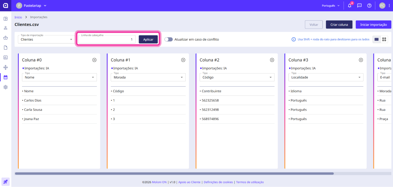The width and height of the screenshot is (393, 187).
Task: Open the documents sidebar icon
Action: click(x=6, y=48)
